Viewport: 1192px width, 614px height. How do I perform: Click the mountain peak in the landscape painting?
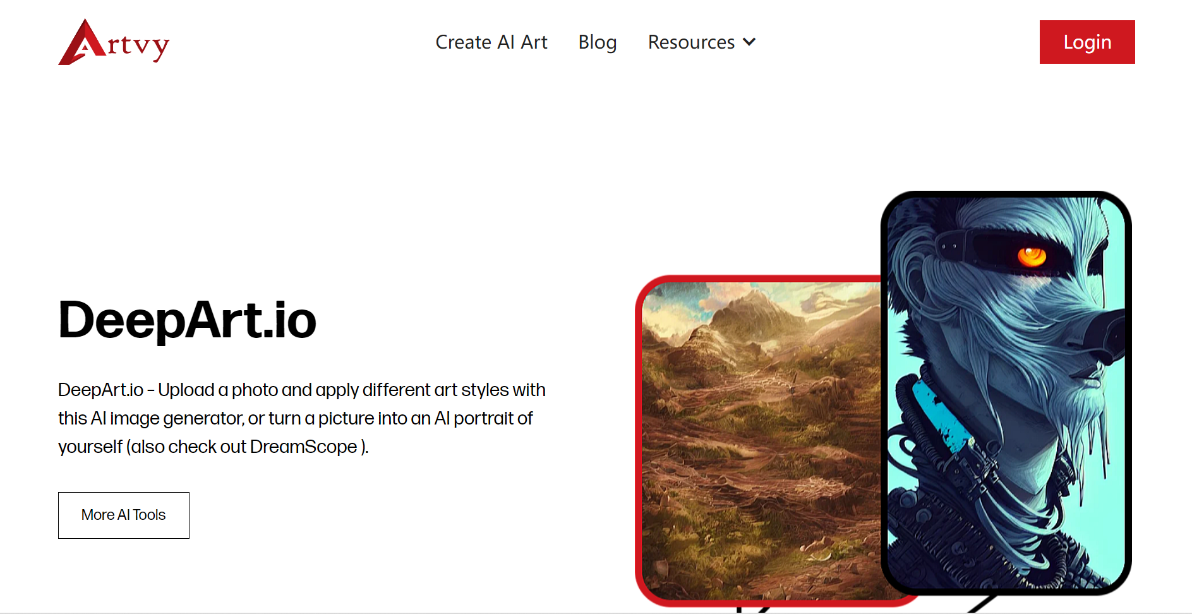click(x=752, y=297)
